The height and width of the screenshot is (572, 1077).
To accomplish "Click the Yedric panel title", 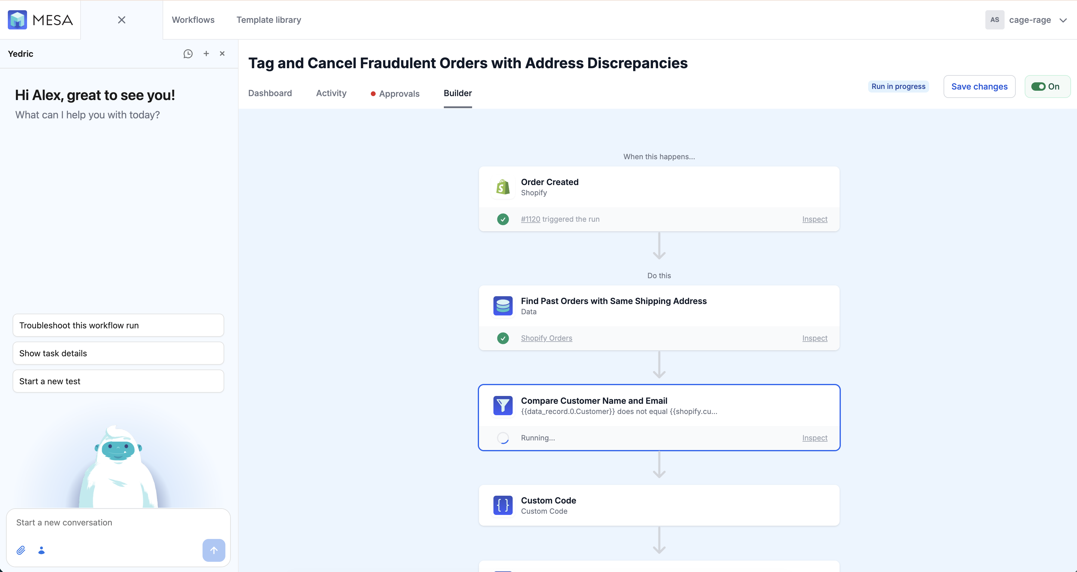I will (20, 53).
